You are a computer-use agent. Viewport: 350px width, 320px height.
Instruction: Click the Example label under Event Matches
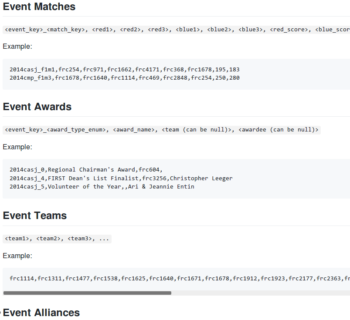tap(17, 47)
